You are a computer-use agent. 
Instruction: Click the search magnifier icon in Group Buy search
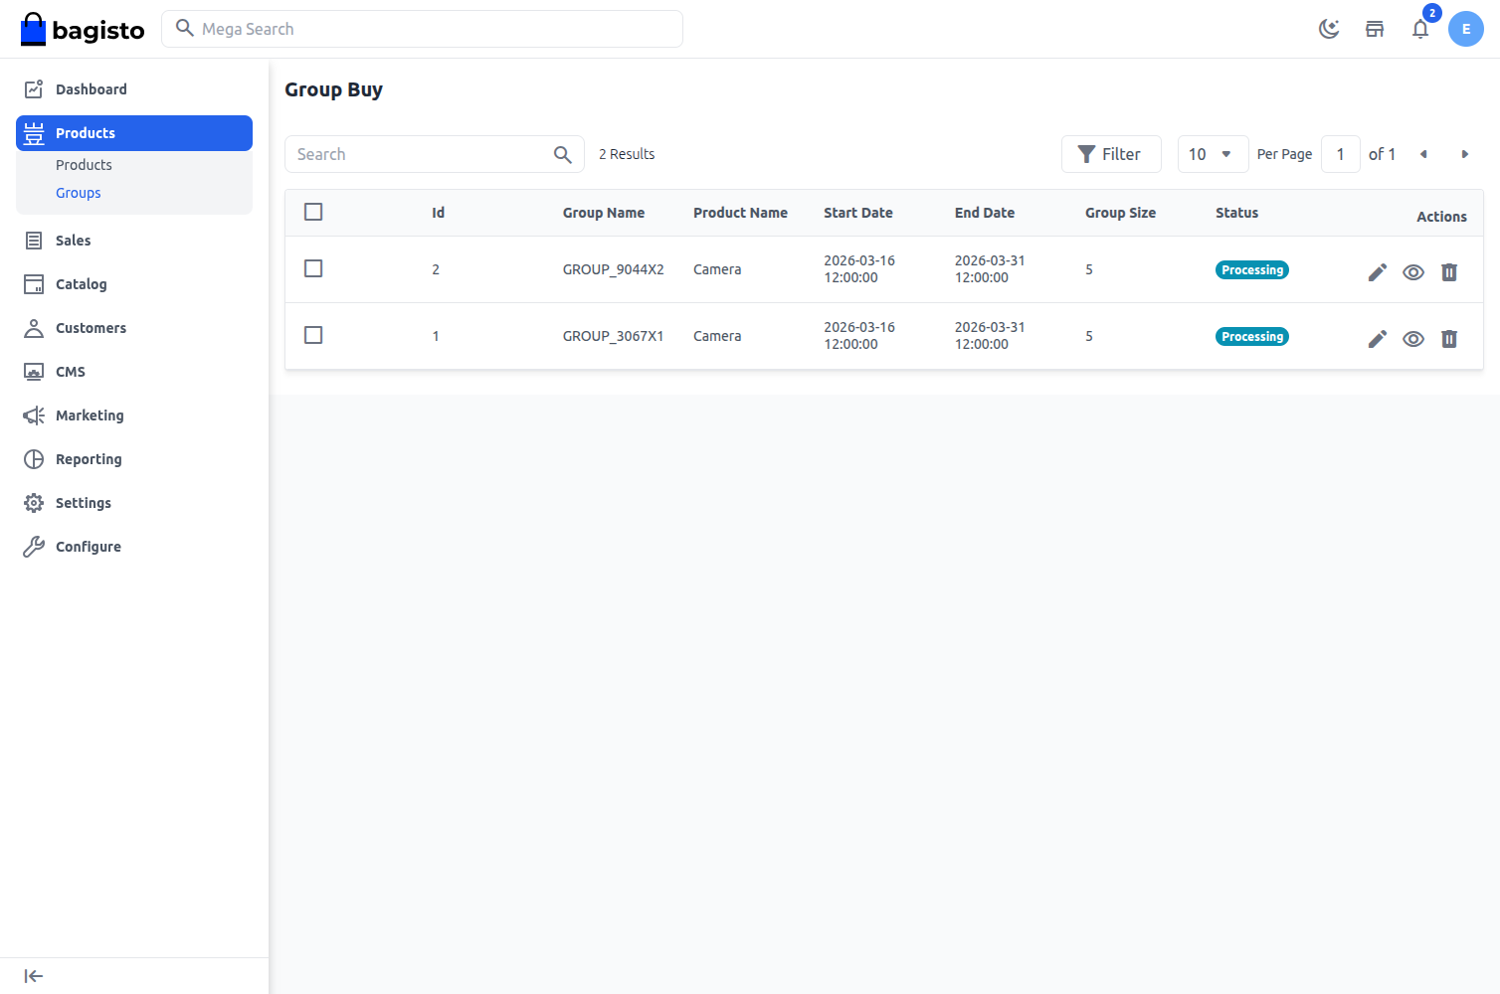[x=562, y=154]
